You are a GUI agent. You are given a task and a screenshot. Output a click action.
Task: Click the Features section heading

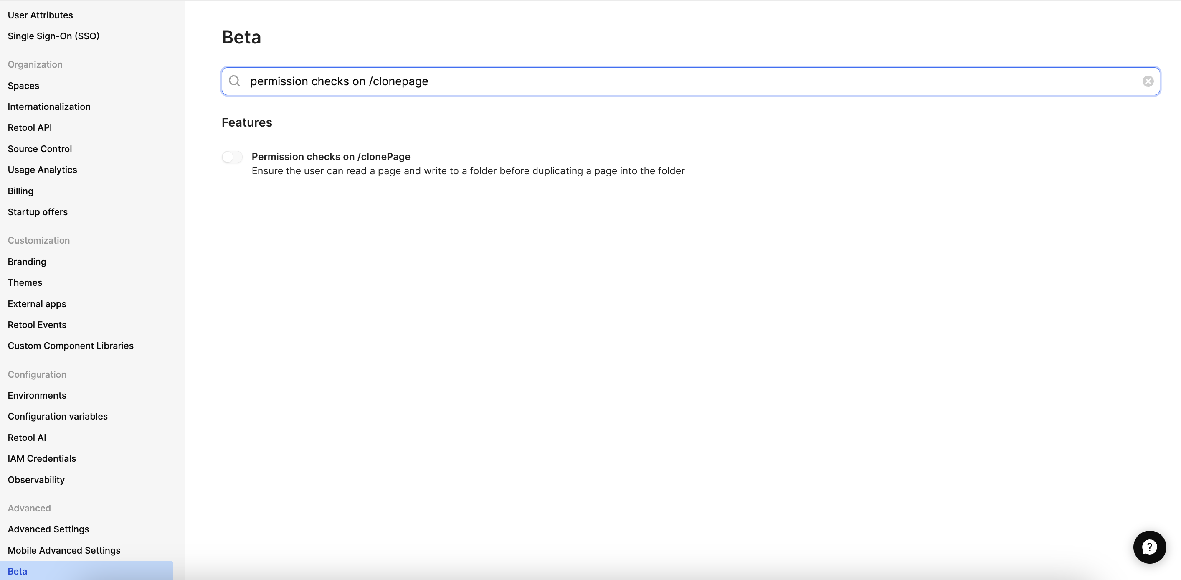coord(247,122)
